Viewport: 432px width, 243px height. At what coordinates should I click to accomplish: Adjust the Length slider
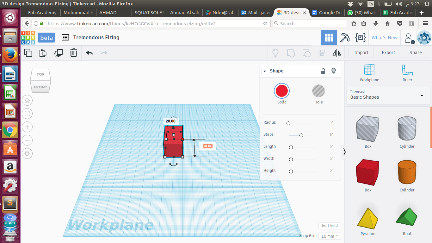(x=291, y=147)
